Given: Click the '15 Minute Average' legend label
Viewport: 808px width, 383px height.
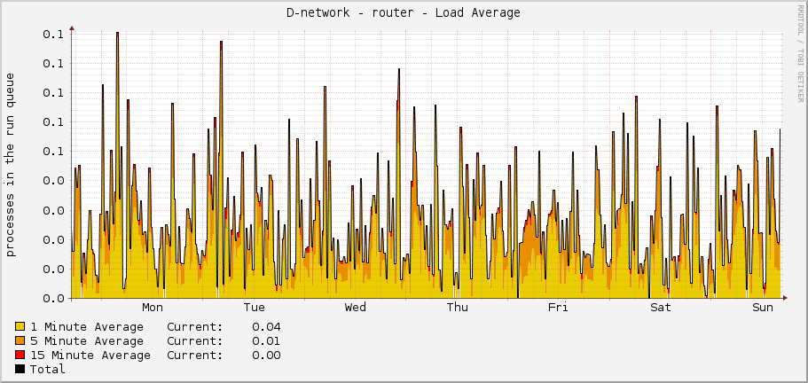Looking at the screenshot, I should click(90, 356).
